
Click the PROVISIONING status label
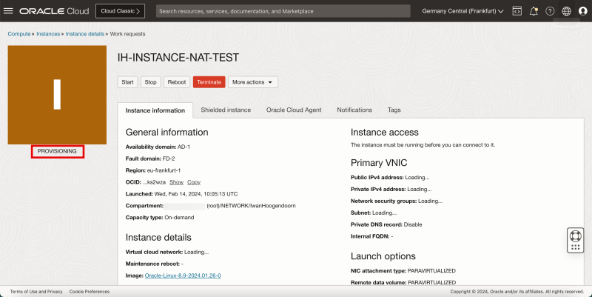[57, 151]
